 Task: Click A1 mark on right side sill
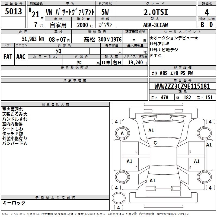[x=209, y=145]
